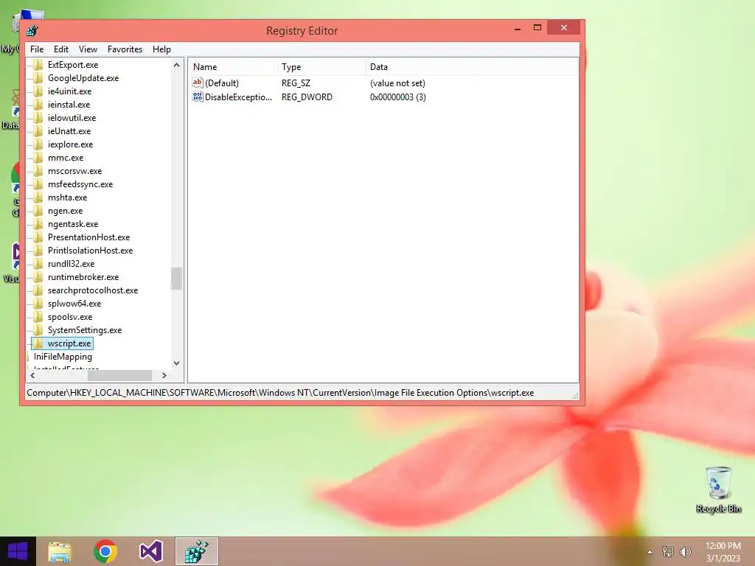
Task: Launch Chrome from the taskbar
Action: pos(105,551)
